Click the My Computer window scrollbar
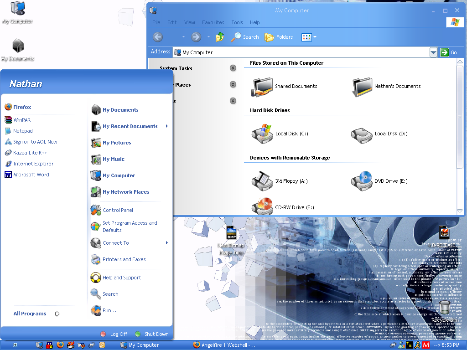 pos(460,137)
